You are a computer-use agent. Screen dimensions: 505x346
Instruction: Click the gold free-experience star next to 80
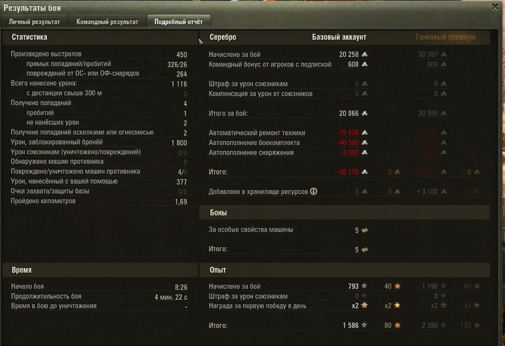pos(397,324)
